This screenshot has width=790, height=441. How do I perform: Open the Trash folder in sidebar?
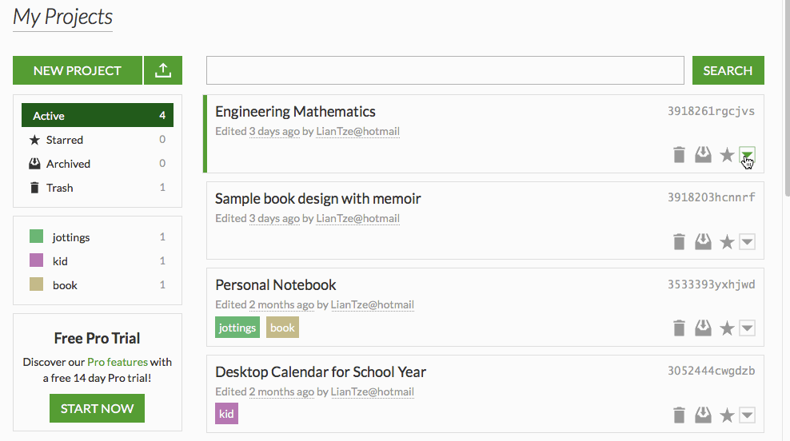pos(59,188)
